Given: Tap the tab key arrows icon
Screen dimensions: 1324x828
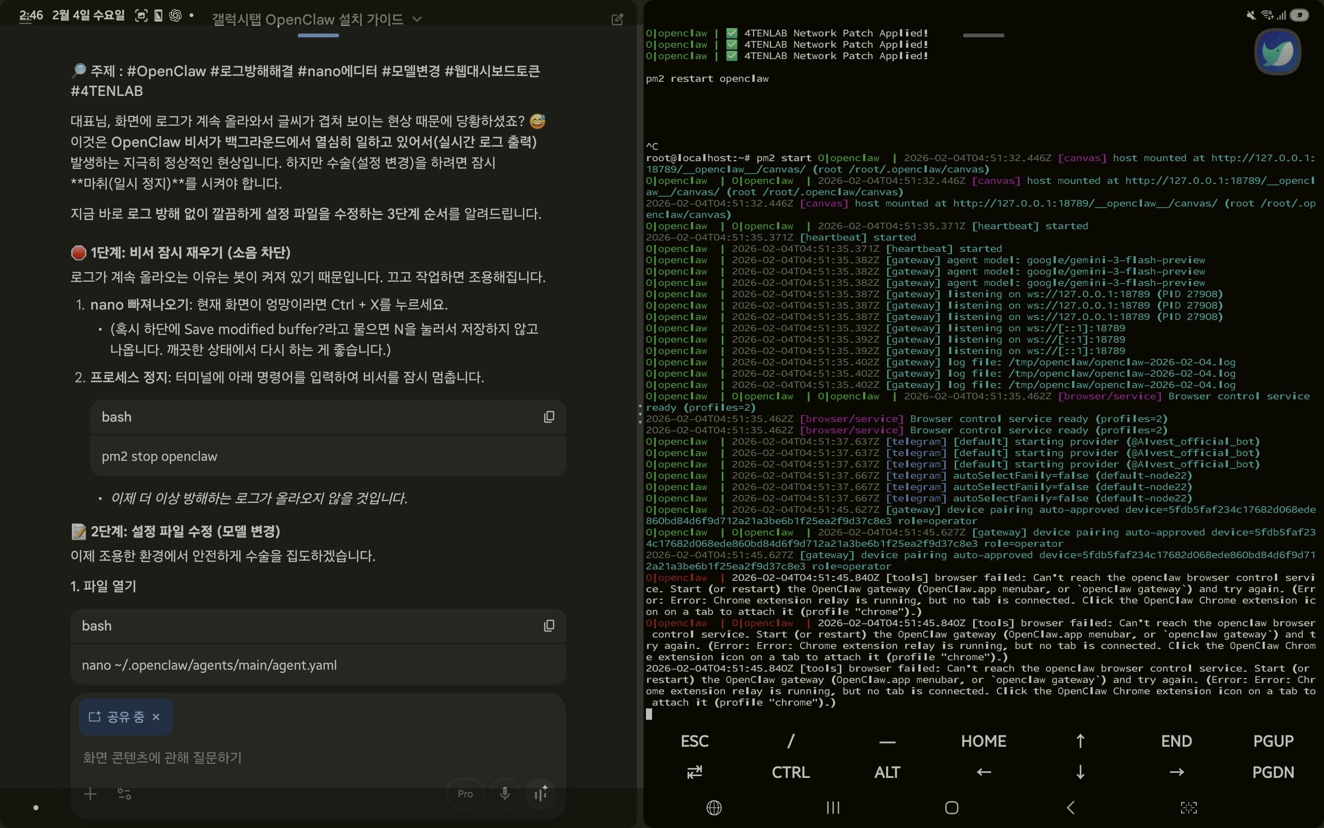Looking at the screenshot, I should (x=695, y=772).
